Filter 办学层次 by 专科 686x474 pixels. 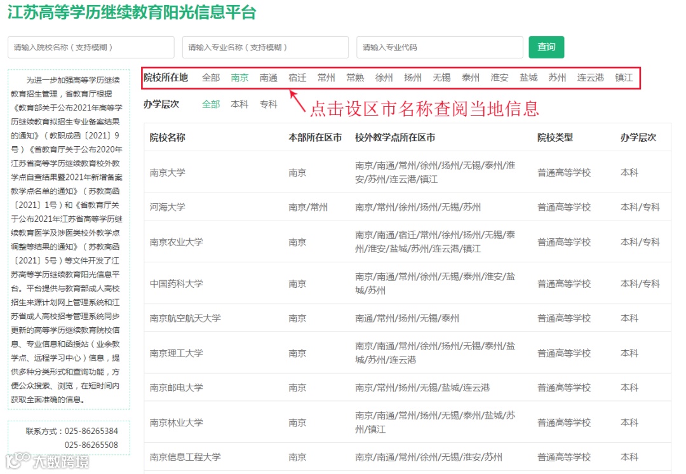click(x=269, y=104)
